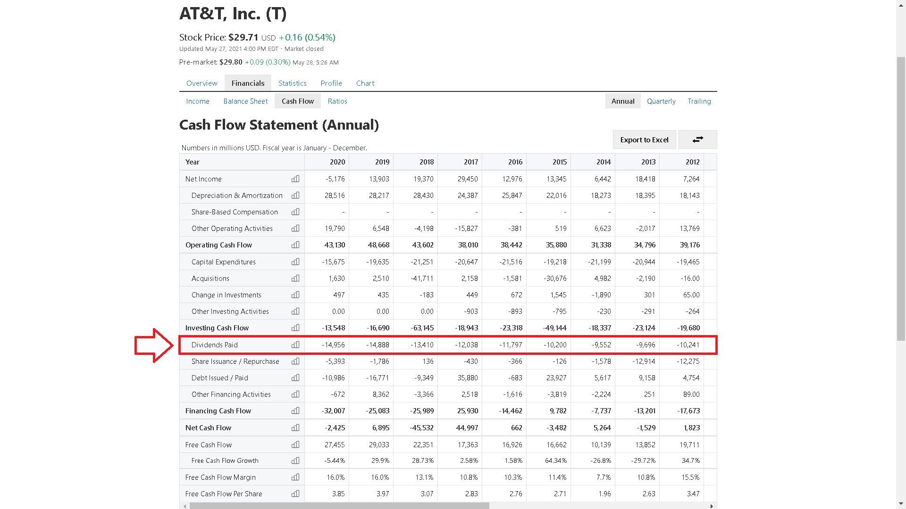Click chart icon next to Net Cash Flow
Viewport: 906px width, 509px height.
pyautogui.click(x=295, y=428)
